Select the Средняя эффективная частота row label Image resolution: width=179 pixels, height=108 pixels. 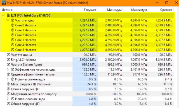[x=33, y=74]
